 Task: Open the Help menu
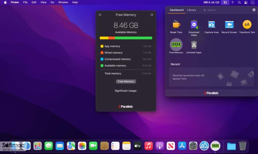tap(75, 2)
